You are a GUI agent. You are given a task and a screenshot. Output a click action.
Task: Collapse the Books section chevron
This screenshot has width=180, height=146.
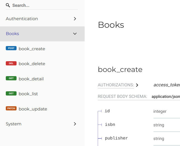click(75, 33)
